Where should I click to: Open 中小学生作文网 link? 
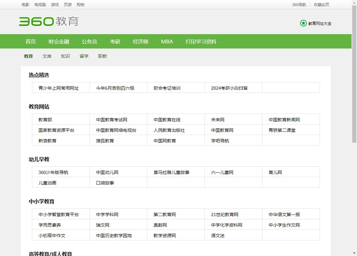(284, 225)
